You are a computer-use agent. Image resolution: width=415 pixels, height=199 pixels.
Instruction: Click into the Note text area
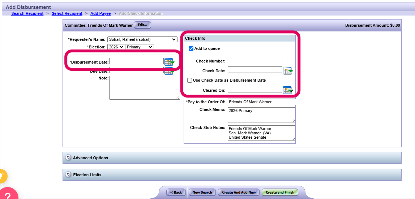(x=145, y=88)
